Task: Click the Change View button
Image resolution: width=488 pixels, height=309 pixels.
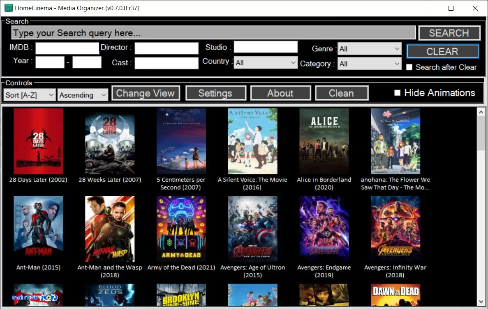Action: pos(146,93)
